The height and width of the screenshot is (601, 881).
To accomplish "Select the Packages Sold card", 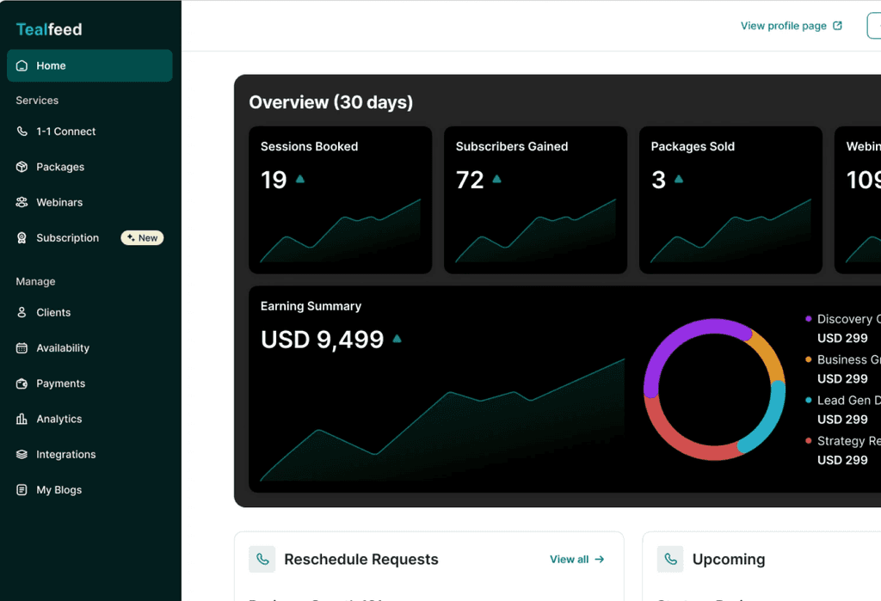I will point(730,200).
